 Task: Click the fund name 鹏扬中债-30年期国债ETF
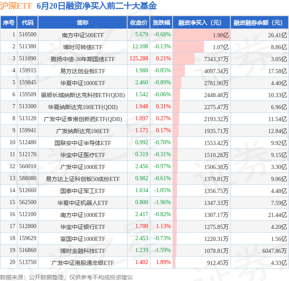83,59
